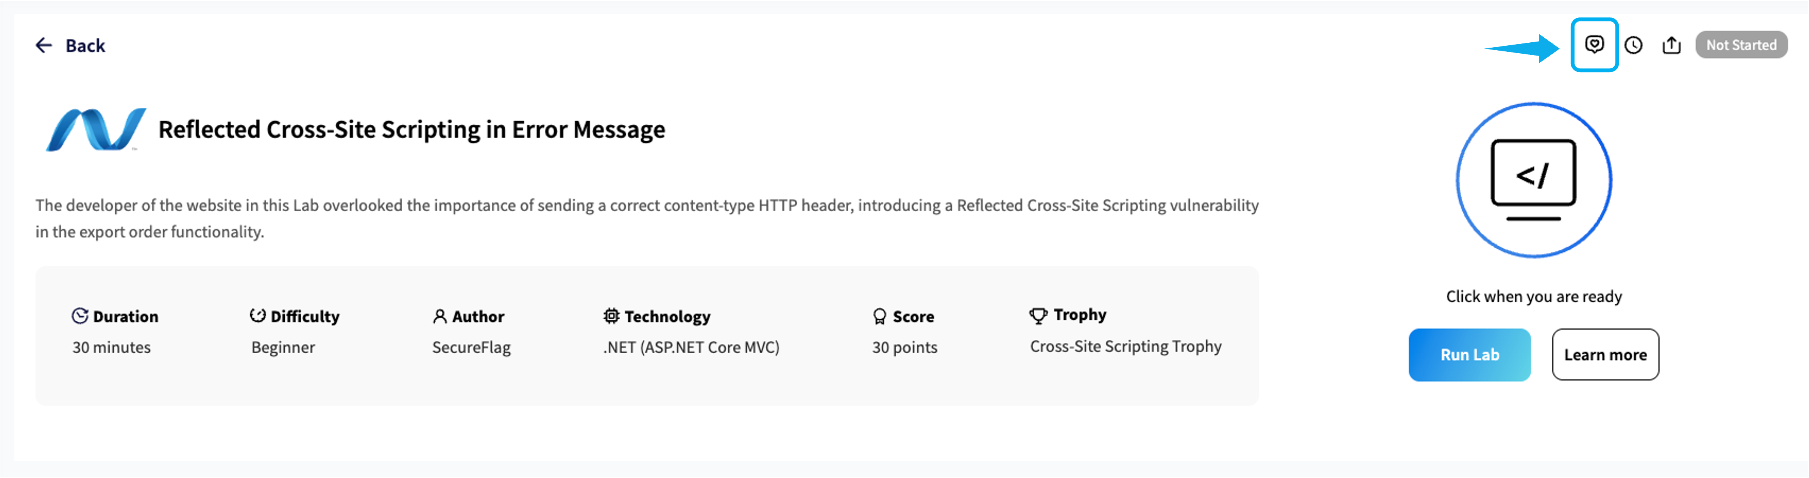This screenshot has width=1809, height=478.
Task: Click the Difficulty gauge icon
Action: (x=258, y=316)
